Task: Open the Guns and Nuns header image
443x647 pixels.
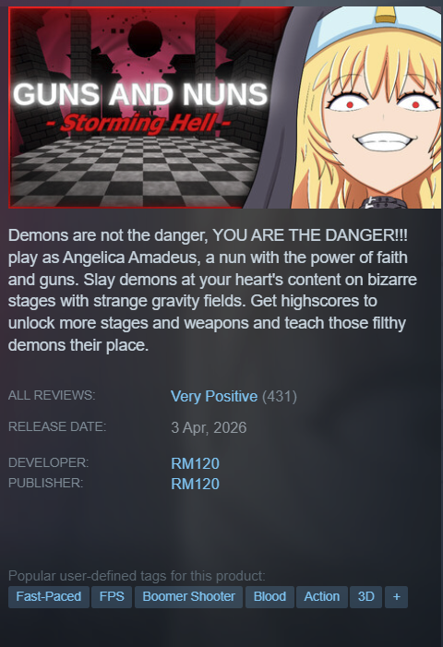Action: tap(225, 107)
